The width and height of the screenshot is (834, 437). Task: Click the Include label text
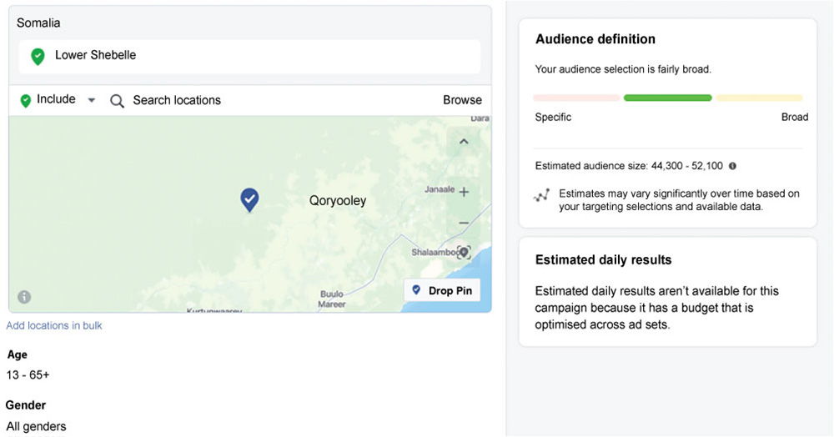[x=56, y=99]
